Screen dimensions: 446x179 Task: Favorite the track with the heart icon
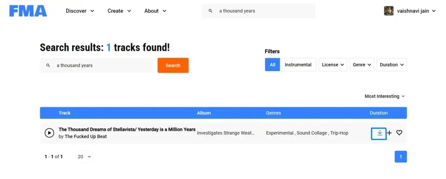399,133
